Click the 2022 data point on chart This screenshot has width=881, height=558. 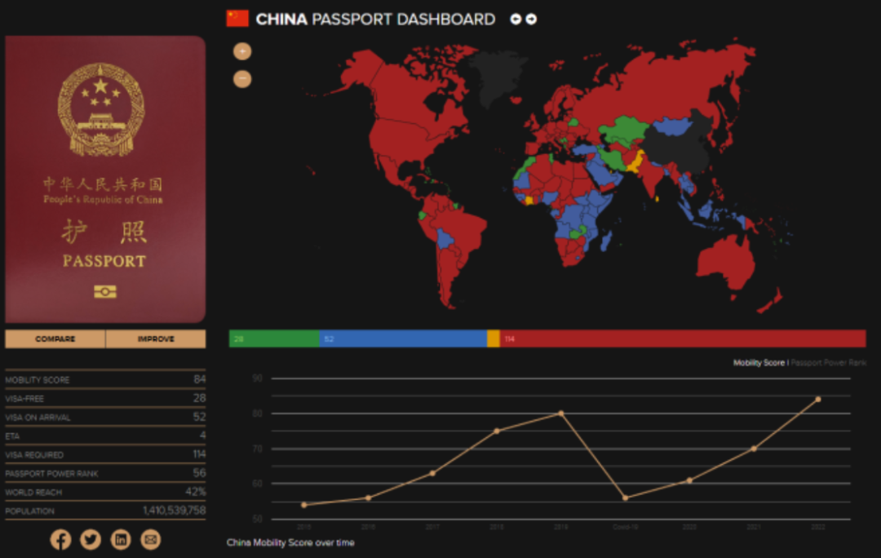coord(817,399)
